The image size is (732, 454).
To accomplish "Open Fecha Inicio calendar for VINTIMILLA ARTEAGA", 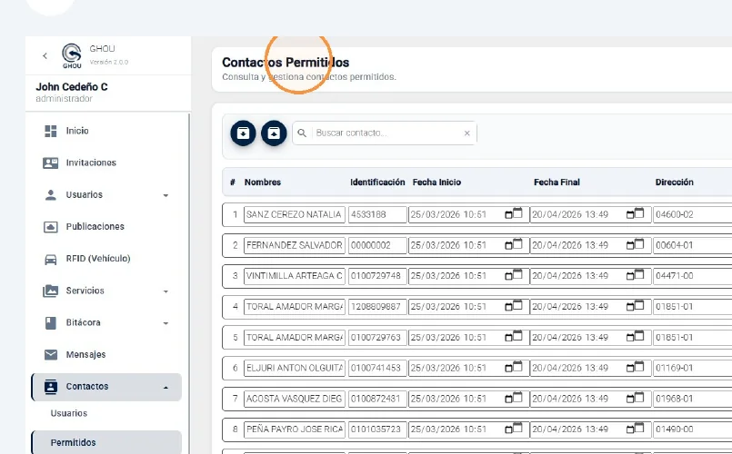I will coord(514,275).
